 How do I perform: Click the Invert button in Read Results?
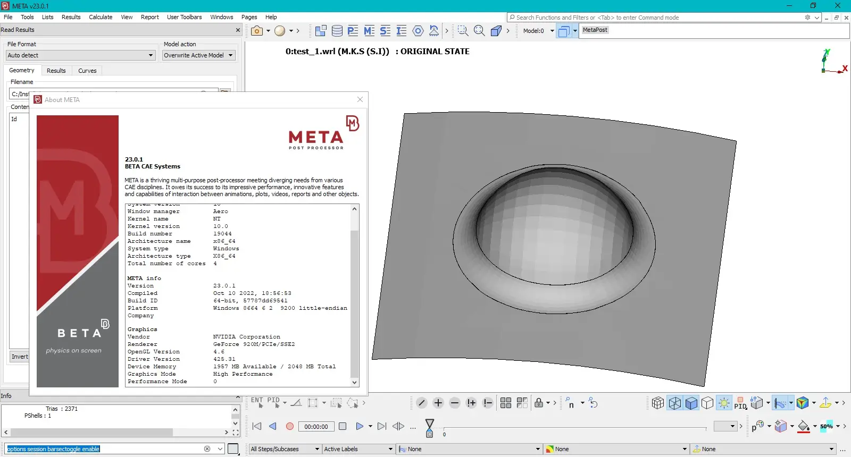[x=20, y=357]
